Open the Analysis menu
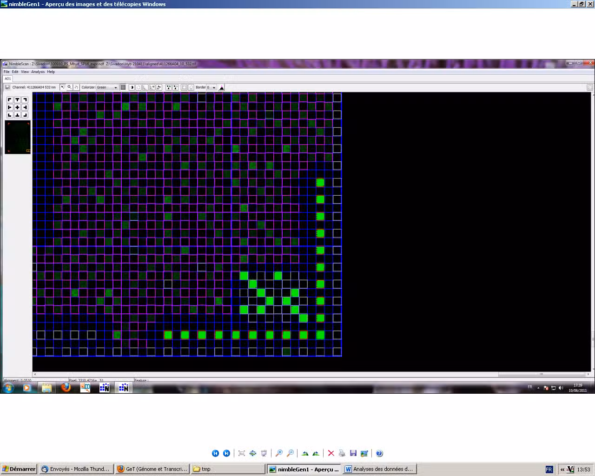595x476 pixels. coord(38,72)
